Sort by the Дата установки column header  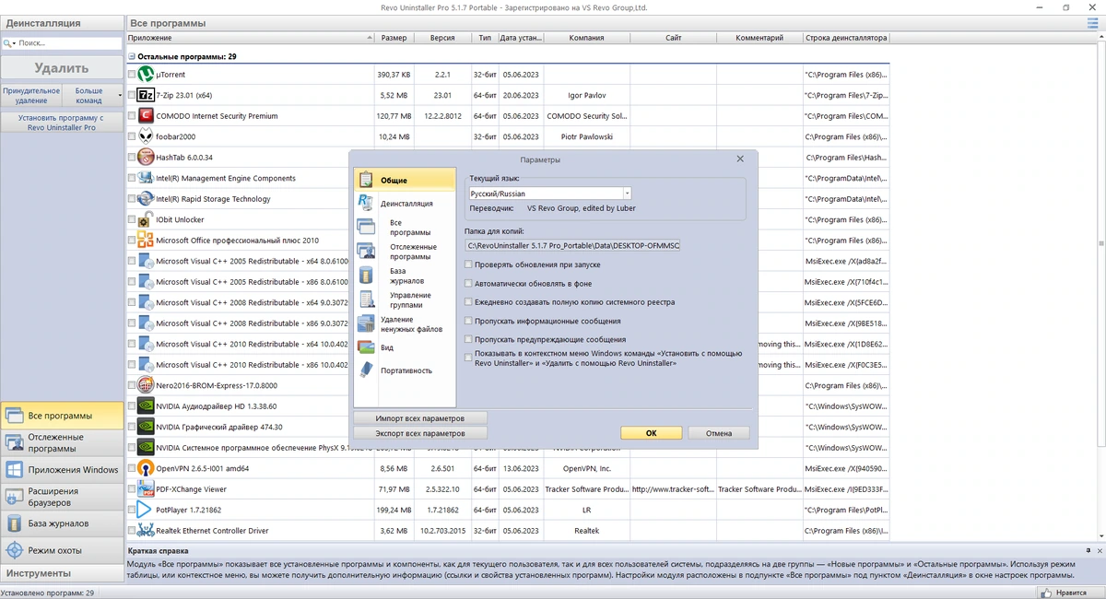click(521, 38)
